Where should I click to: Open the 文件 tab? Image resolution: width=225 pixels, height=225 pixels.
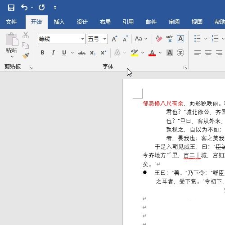[x=11, y=22]
